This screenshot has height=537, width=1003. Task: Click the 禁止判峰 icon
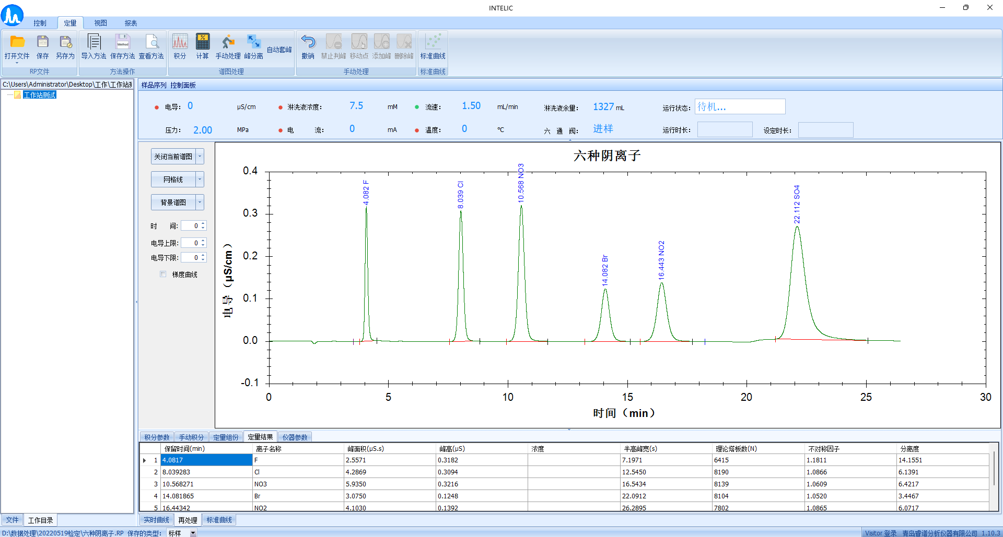pos(333,47)
